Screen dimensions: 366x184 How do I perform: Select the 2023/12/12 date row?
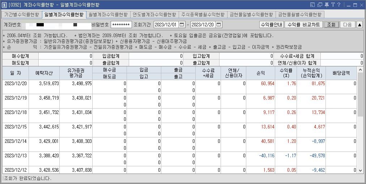(x=180, y=170)
